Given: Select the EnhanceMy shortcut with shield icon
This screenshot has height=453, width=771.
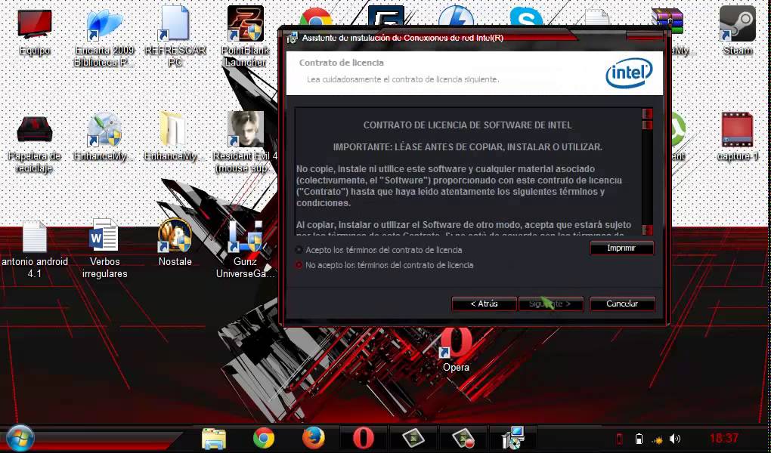Looking at the screenshot, I should click(x=104, y=137).
